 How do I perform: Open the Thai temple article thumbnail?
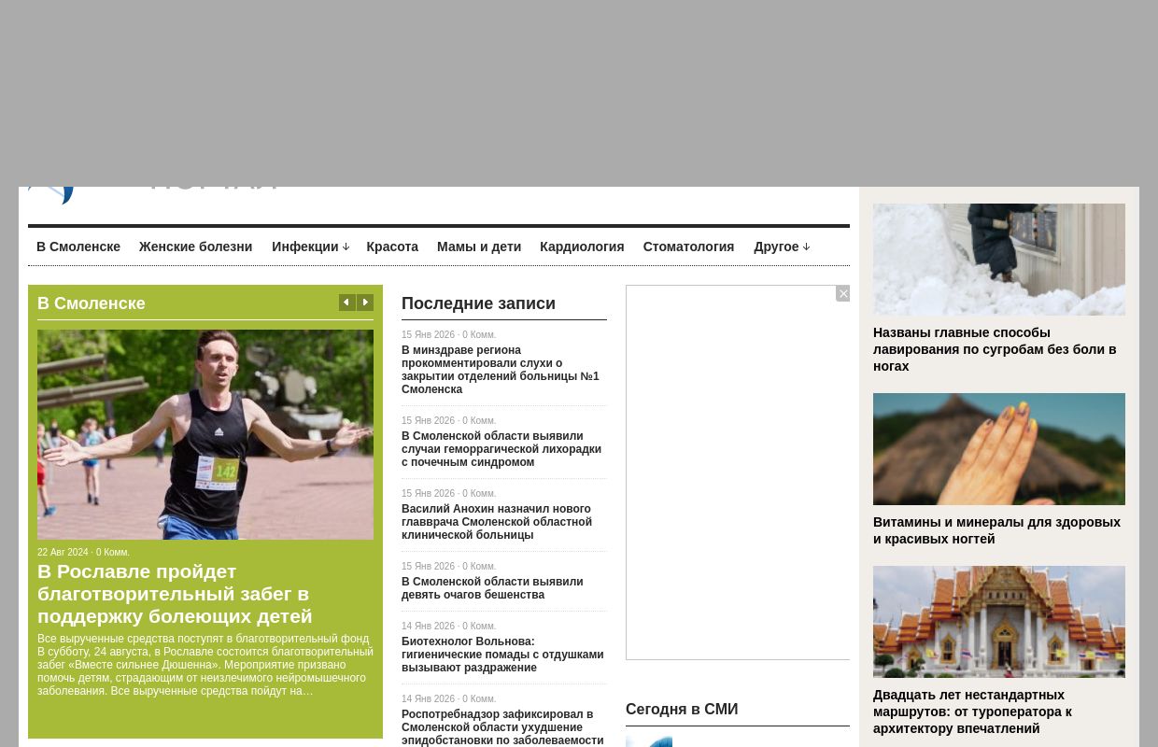pyautogui.click(x=998, y=622)
